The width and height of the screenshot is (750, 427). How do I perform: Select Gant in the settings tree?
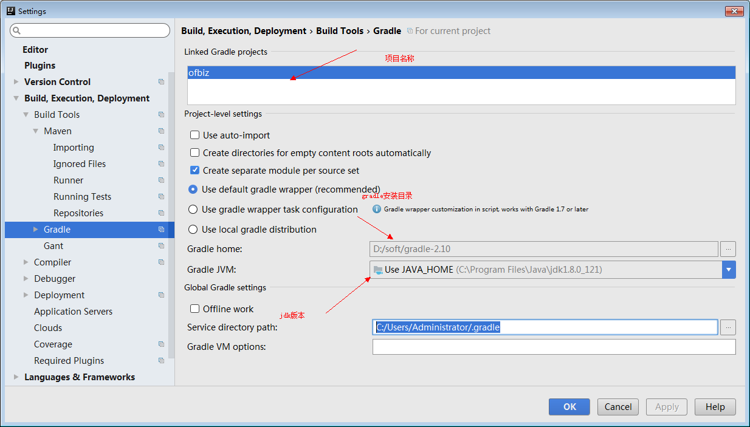pyautogui.click(x=53, y=246)
